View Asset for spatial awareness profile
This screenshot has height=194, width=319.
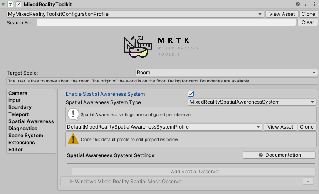click(280, 127)
